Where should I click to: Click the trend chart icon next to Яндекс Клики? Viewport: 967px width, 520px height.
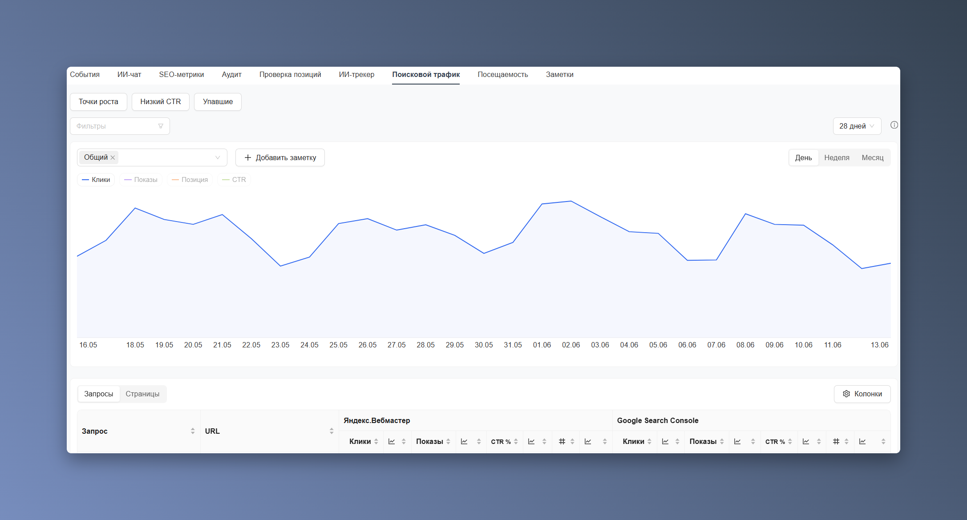392,441
